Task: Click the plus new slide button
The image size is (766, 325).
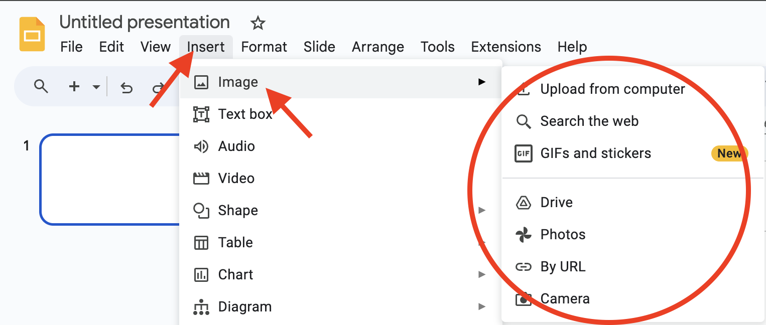Action: click(x=74, y=87)
